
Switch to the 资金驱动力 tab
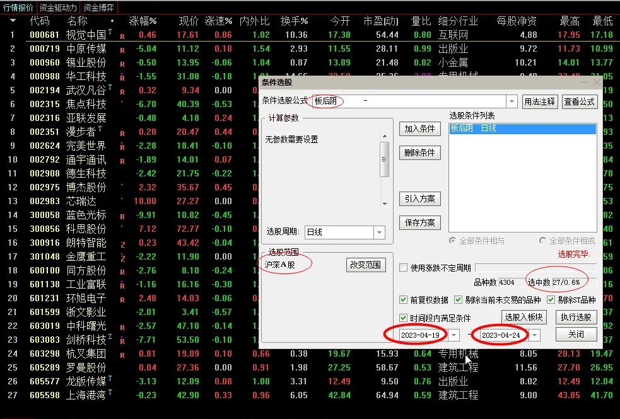tap(58, 8)
